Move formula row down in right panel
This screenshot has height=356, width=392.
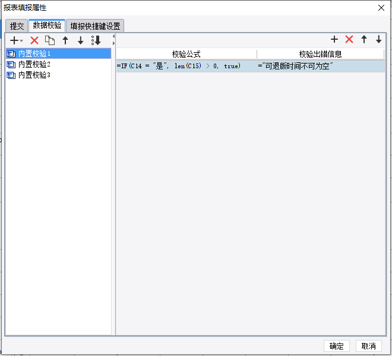coord(379,39)
